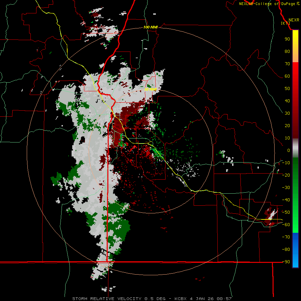Viewport: 301px width, 301px height.
Task: Click the "NEXR" label above the scale
Action: click(x=294, y=20)
